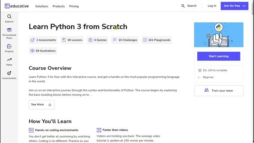Click the educative brand name text
Screen dimensions: 254x143
(x=19, y=6)
